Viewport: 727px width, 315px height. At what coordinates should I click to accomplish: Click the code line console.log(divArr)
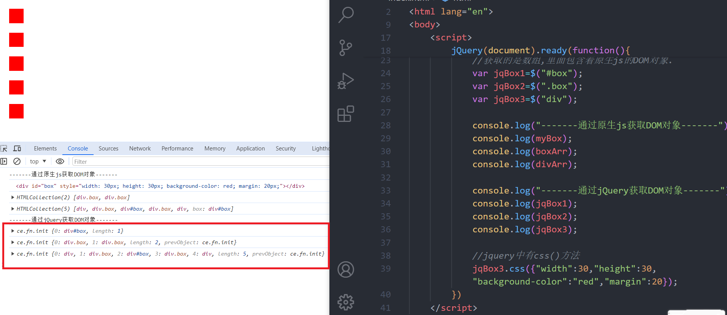tap(525, 165)
